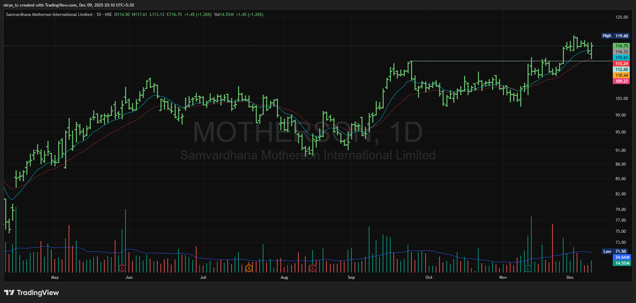Screen dimensions: 636x303
Task: Click the 99.00 price axis value
Action: click(x=621, y=115)
